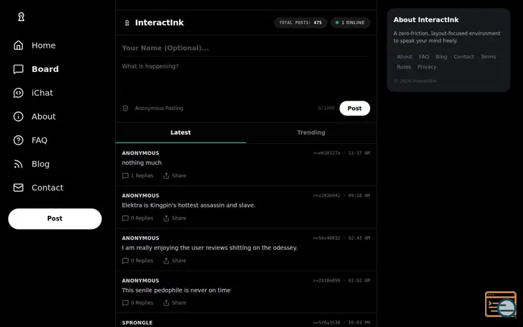Click the InteractInk logo icon in sidebar
Screen dimensions: 523x327
pos(21,17)
